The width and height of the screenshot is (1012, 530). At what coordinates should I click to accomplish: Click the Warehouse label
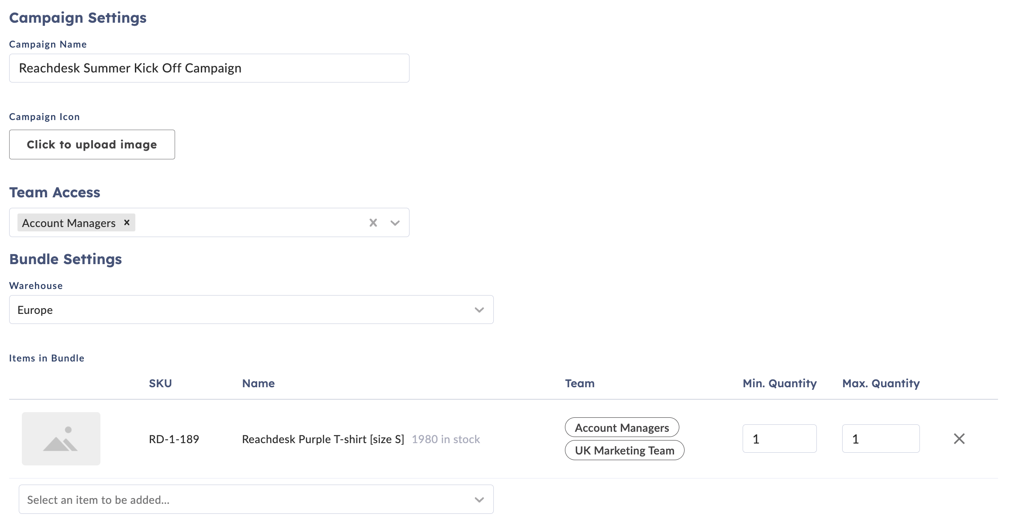pos(36,286)
